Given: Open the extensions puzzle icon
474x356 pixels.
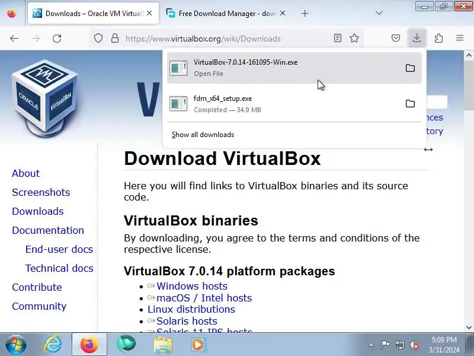Looking at the screenshot, I should click(438, 38).
